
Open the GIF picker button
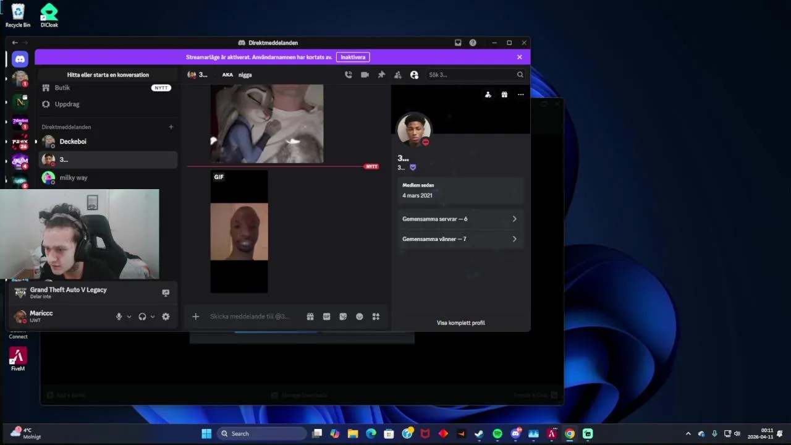click(x=326, y=316)
